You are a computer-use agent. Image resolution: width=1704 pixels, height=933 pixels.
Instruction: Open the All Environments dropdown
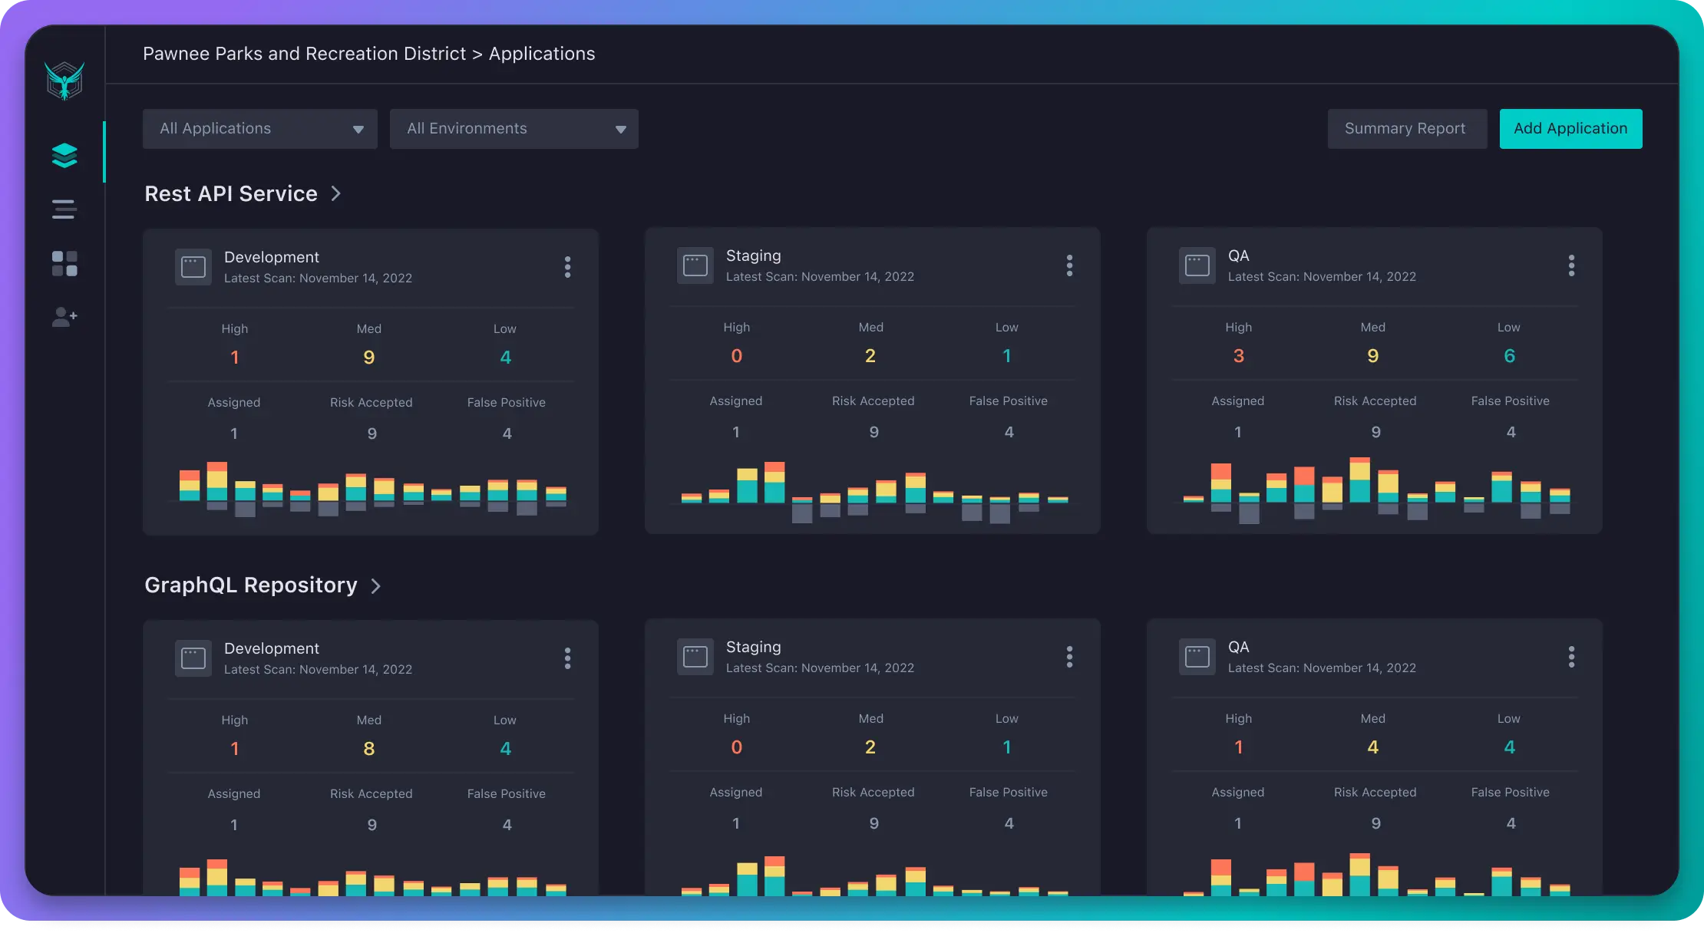(514, 129)
